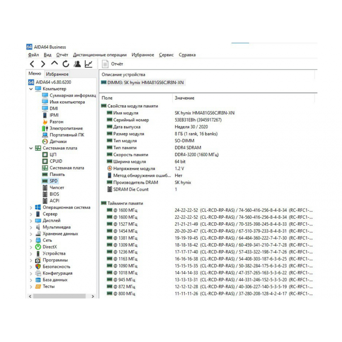The width and height of the screenshot is (342, 342).
Task: Select the Безопасность shield icon
Action: click(x=38, y=266)
